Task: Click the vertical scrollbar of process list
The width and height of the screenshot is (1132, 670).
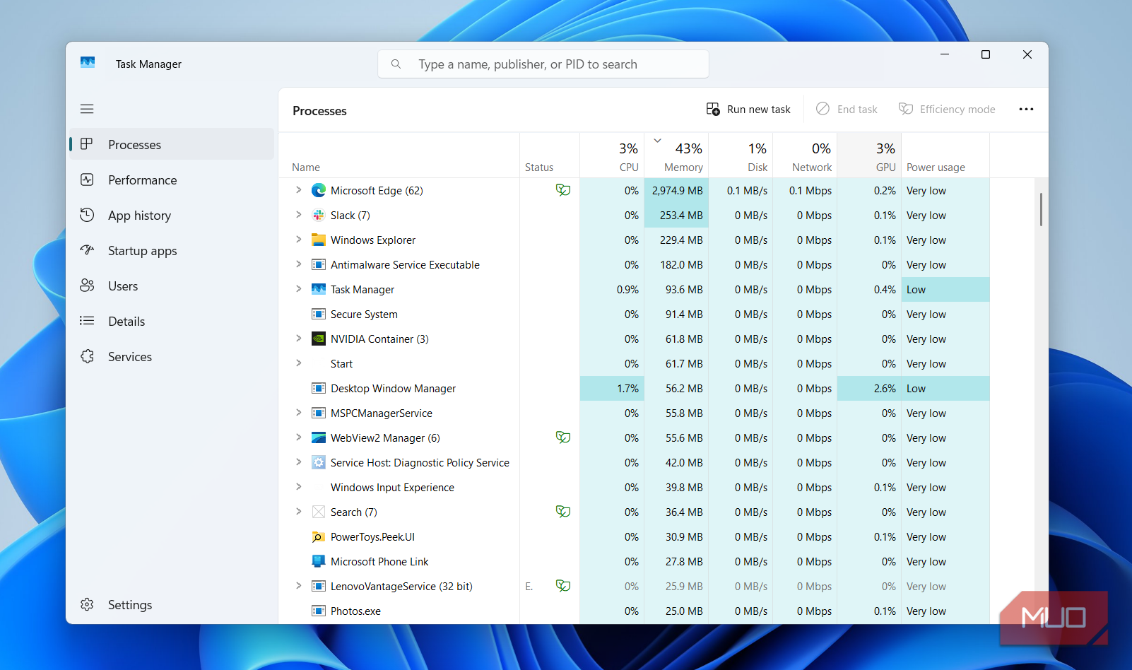Action: pos(1041,210)
